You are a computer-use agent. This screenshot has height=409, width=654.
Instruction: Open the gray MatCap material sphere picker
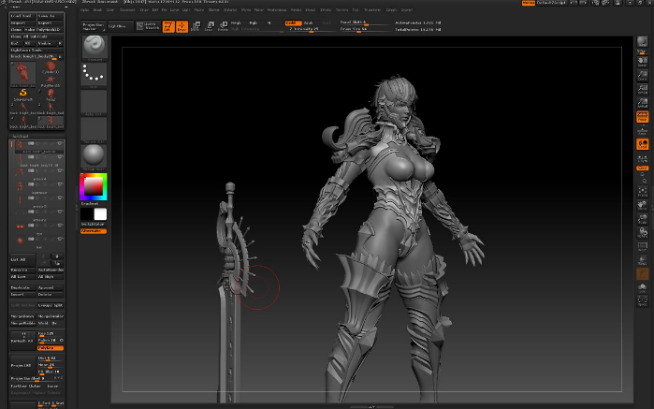pos(94,157)
